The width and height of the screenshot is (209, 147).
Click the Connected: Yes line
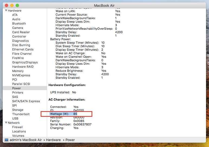coord(64,107)
